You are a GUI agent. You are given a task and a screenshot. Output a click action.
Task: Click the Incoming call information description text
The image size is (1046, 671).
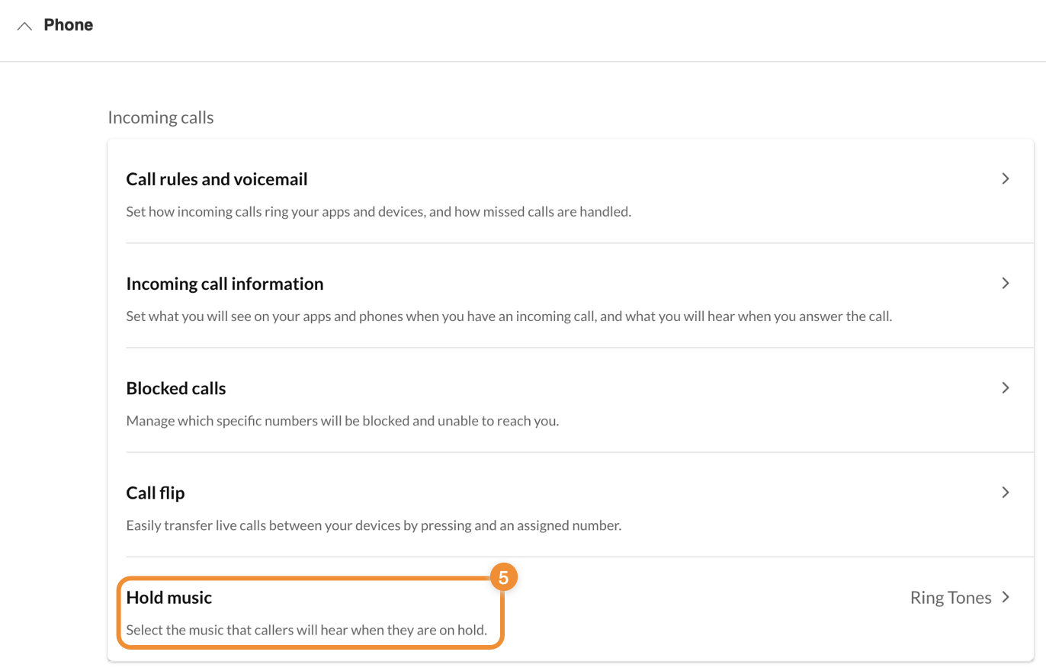509,316
